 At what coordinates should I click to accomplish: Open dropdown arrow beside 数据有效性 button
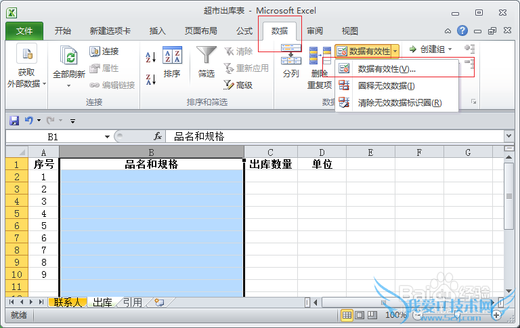point(395,52)
